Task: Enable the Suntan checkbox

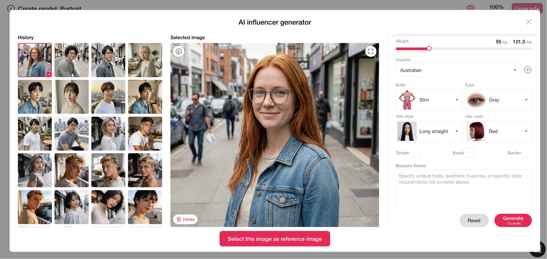Action: pyautogui.click(x=527, y=153)
